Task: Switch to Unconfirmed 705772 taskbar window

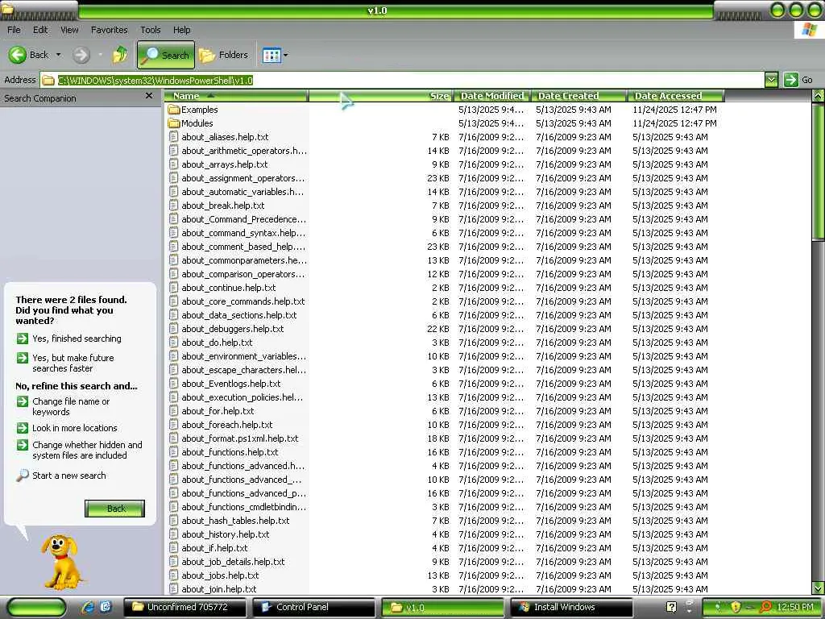Action: click(x=184, y=608)
